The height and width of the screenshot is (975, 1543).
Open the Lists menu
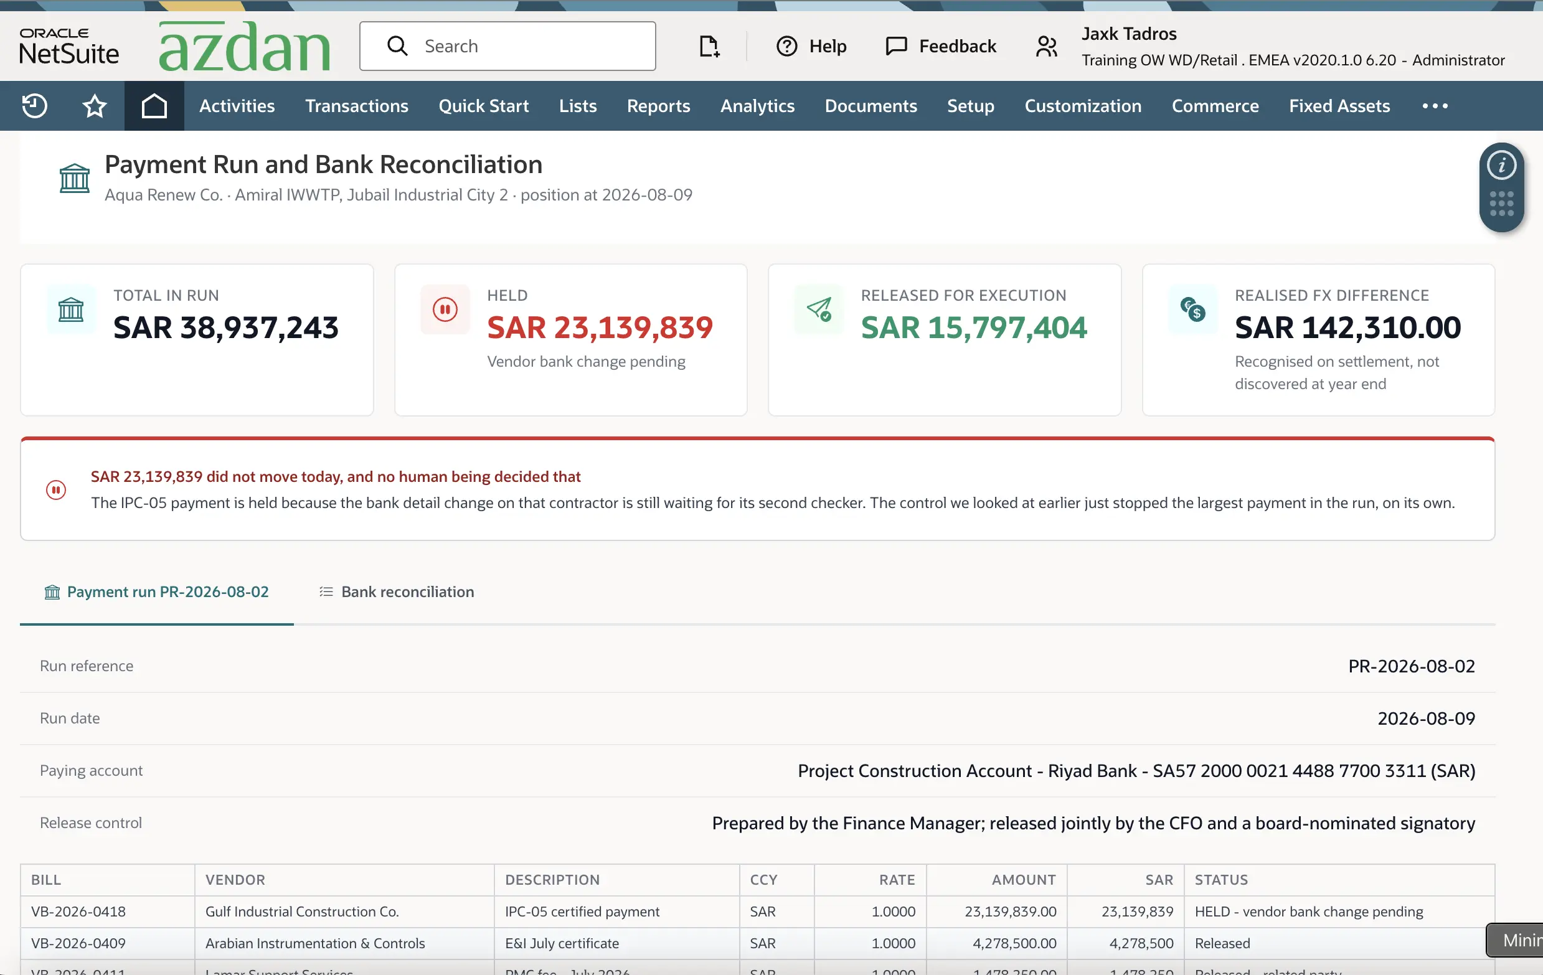[x=577, y=106]
